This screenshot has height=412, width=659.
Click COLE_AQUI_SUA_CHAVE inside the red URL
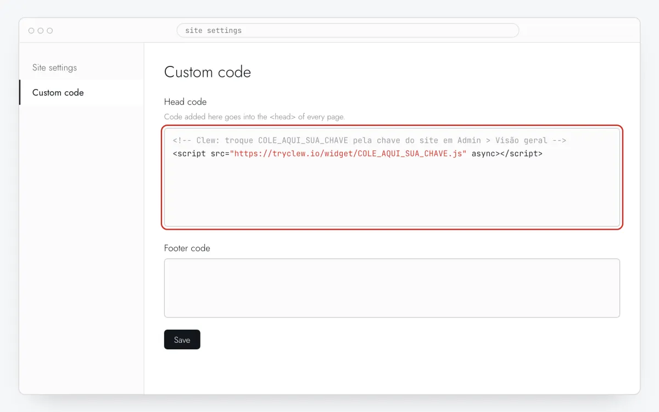403,154
